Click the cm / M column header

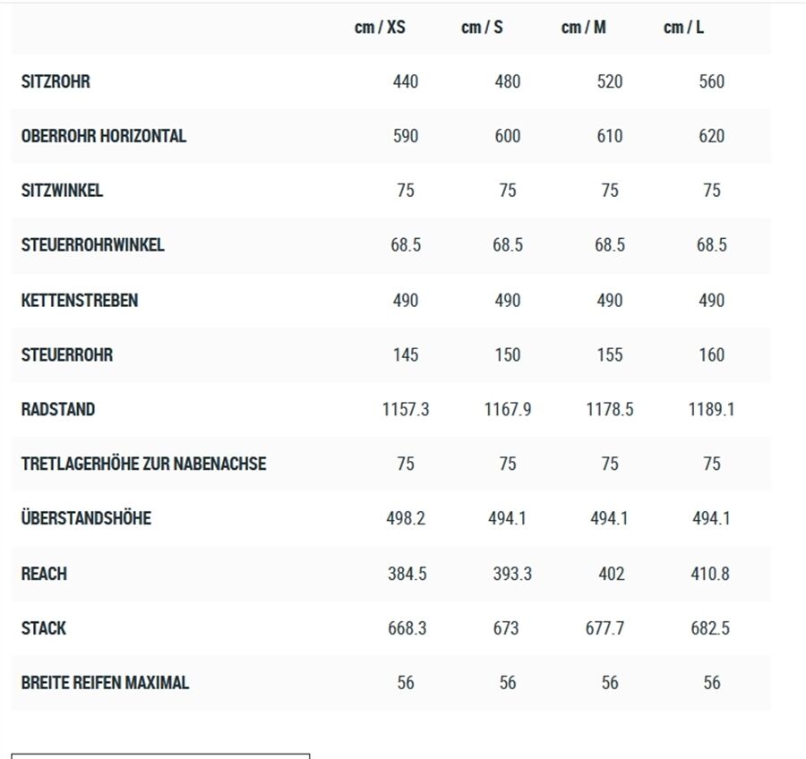583,27
